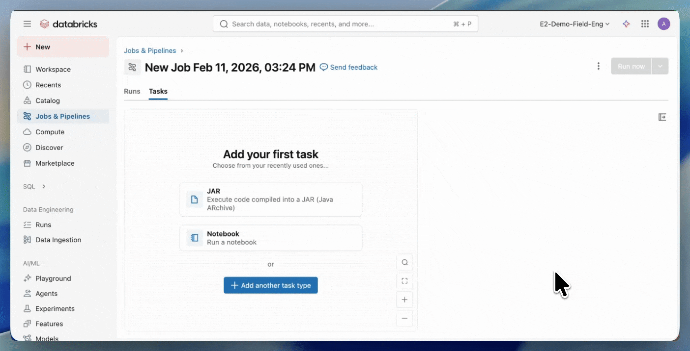Open Jobs & Pipelines from the sidebar

coord(62,116)
